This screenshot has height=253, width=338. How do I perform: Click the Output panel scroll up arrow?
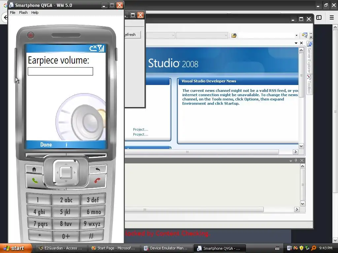point(302,166)
